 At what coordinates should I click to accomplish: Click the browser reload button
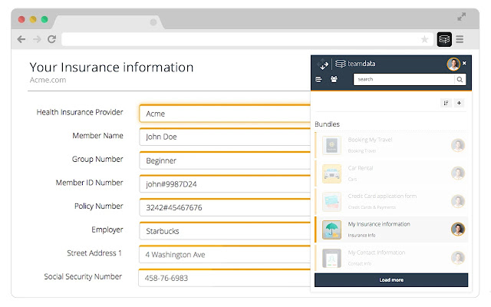tap(52, 38)
